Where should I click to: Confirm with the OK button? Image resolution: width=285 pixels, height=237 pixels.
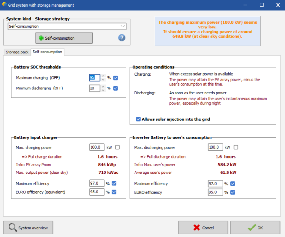(x=255, y=228)
